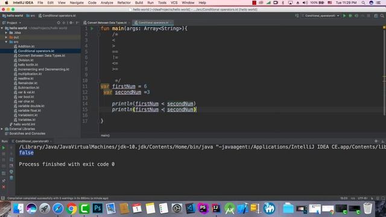
Task: Open Search Everywhere magnifier in the toolbar
Action: click(382, 16)
